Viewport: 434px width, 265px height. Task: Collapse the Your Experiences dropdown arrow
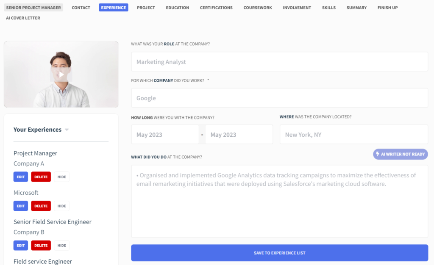pyautogui.click(x=67, y=130)
